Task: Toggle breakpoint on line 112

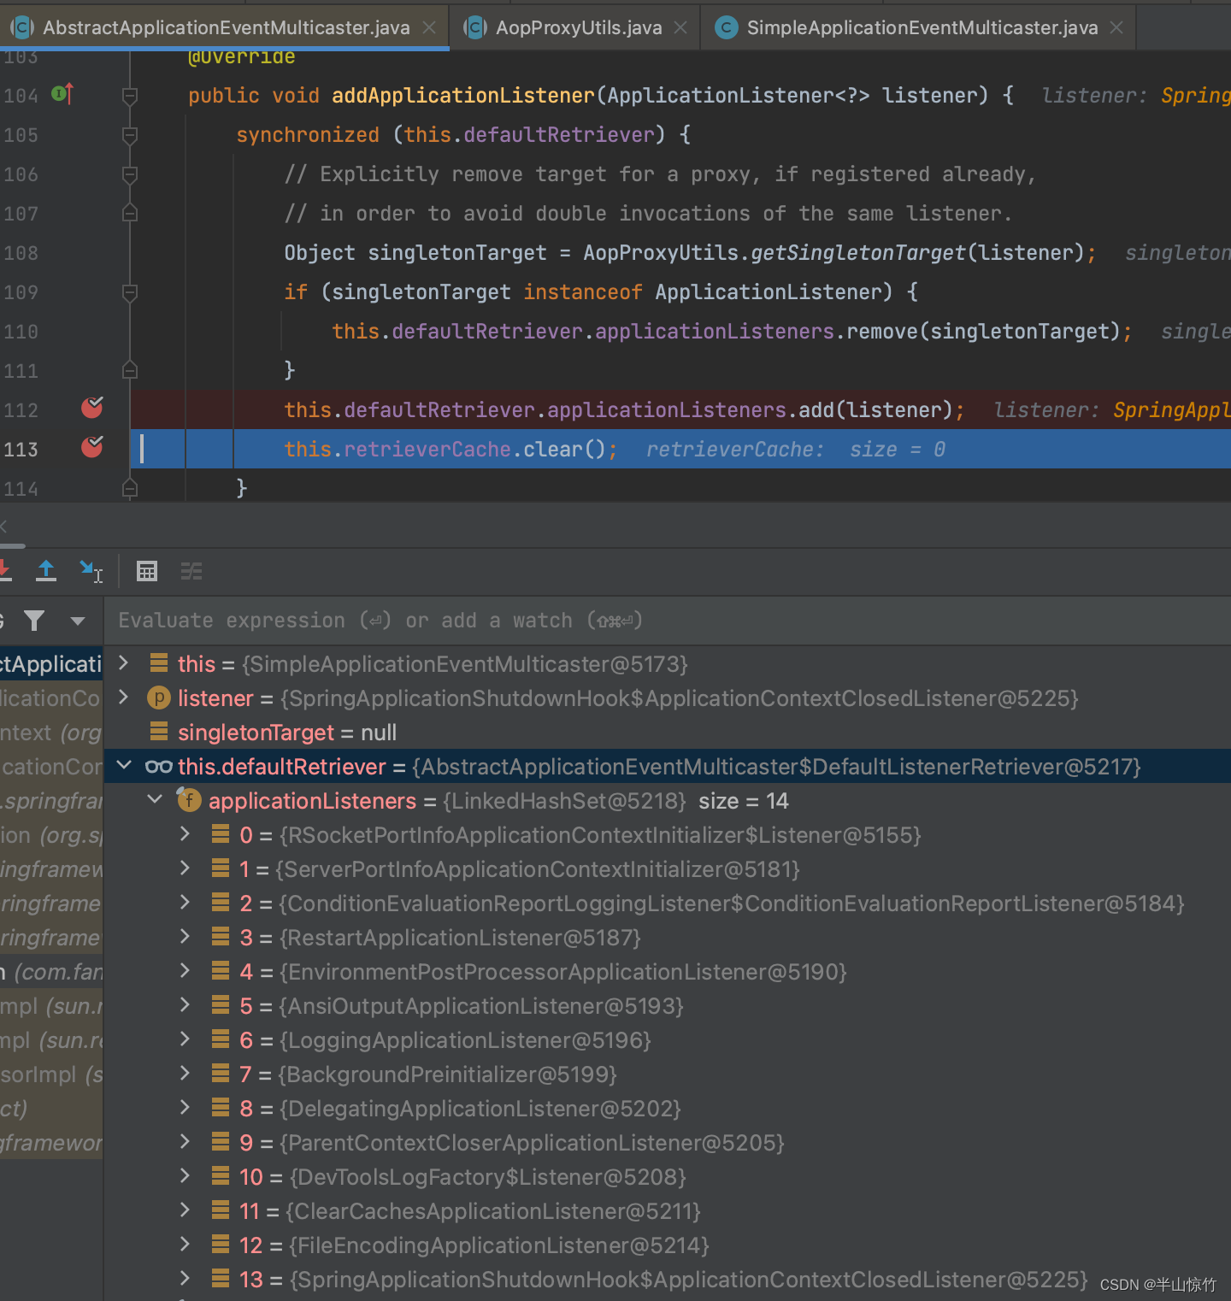Action: (92, 408)
